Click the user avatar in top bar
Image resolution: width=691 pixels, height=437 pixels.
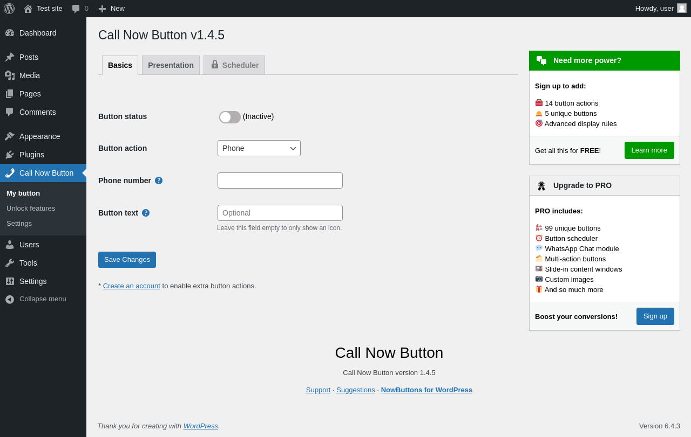tap(682, 8)
